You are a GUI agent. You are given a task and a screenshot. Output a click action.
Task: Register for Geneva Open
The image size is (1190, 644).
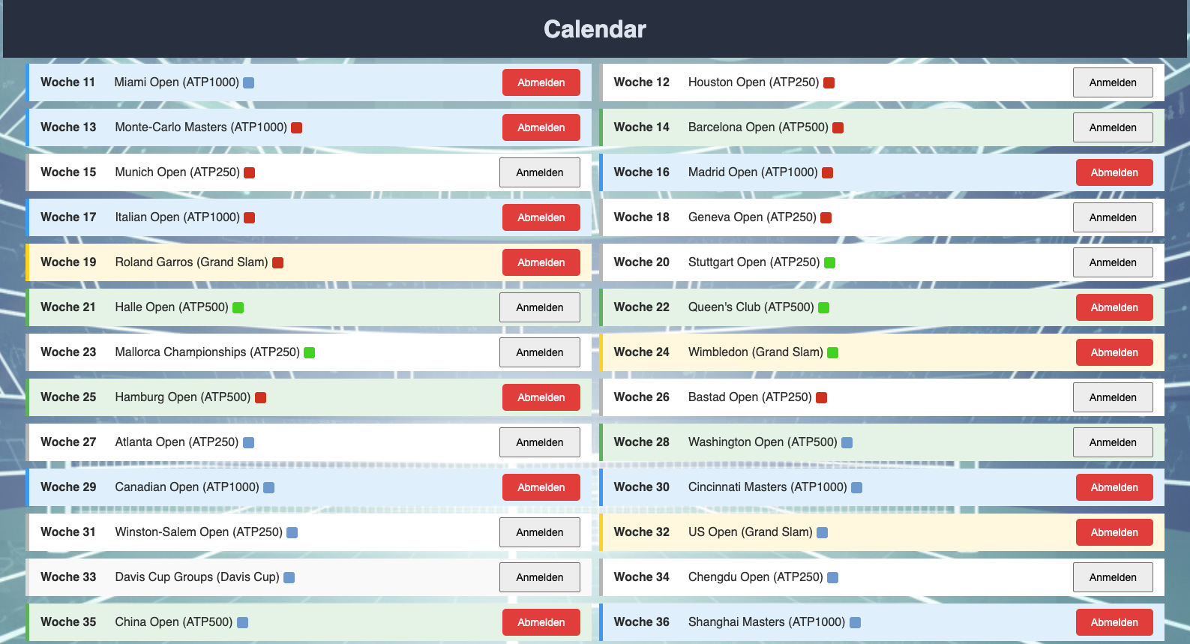coord(1113,217)
